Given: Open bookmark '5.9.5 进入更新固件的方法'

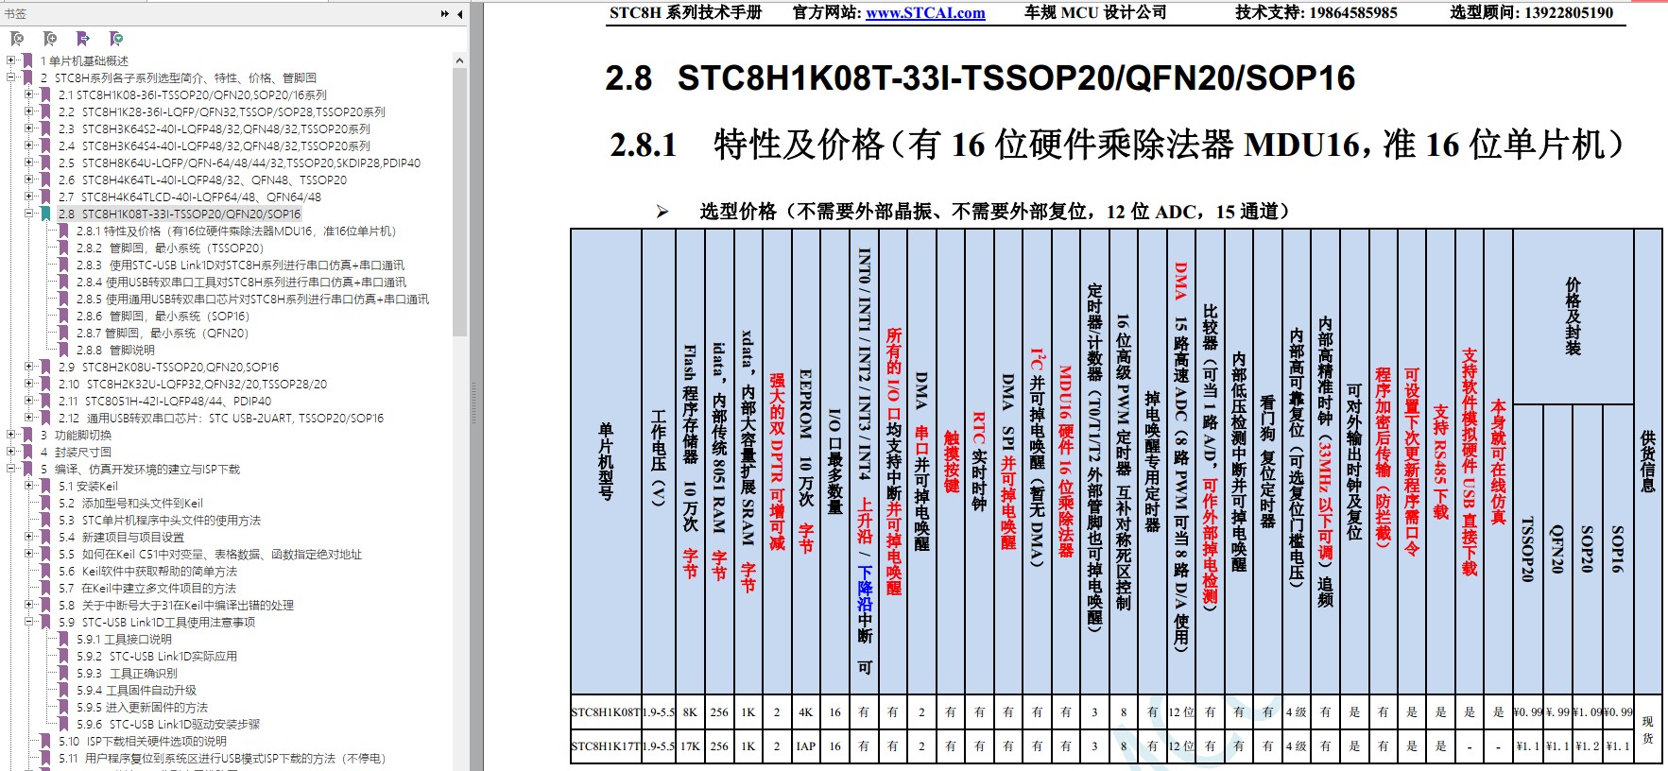Looking at the screenshot, I should tap(142, 707).
